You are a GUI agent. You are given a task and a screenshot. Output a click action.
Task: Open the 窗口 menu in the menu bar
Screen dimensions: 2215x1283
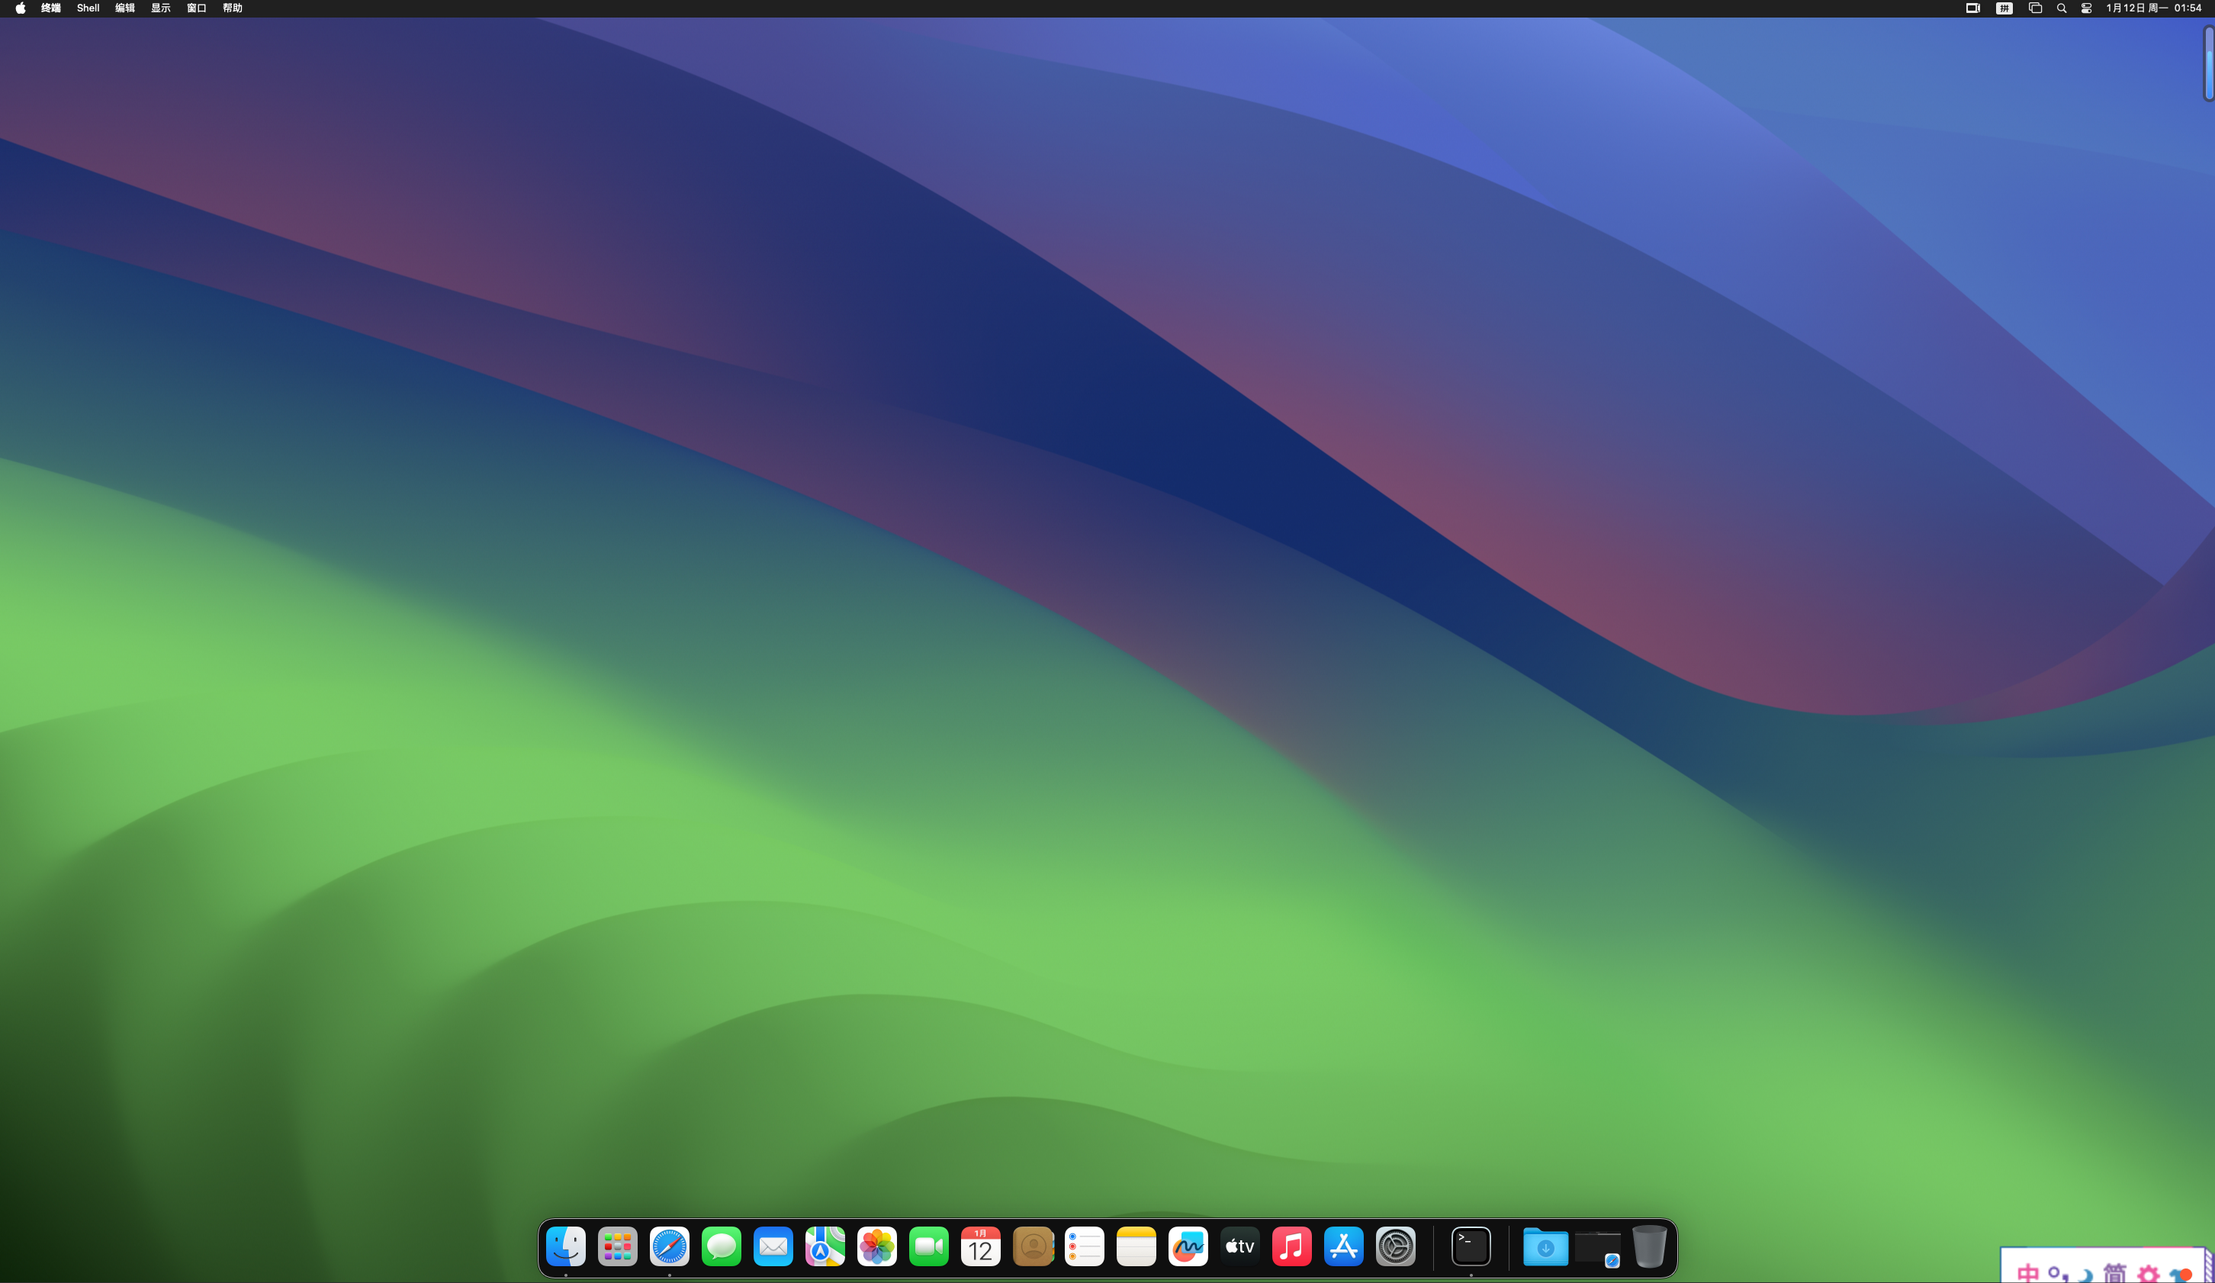(x=196, y=8)
